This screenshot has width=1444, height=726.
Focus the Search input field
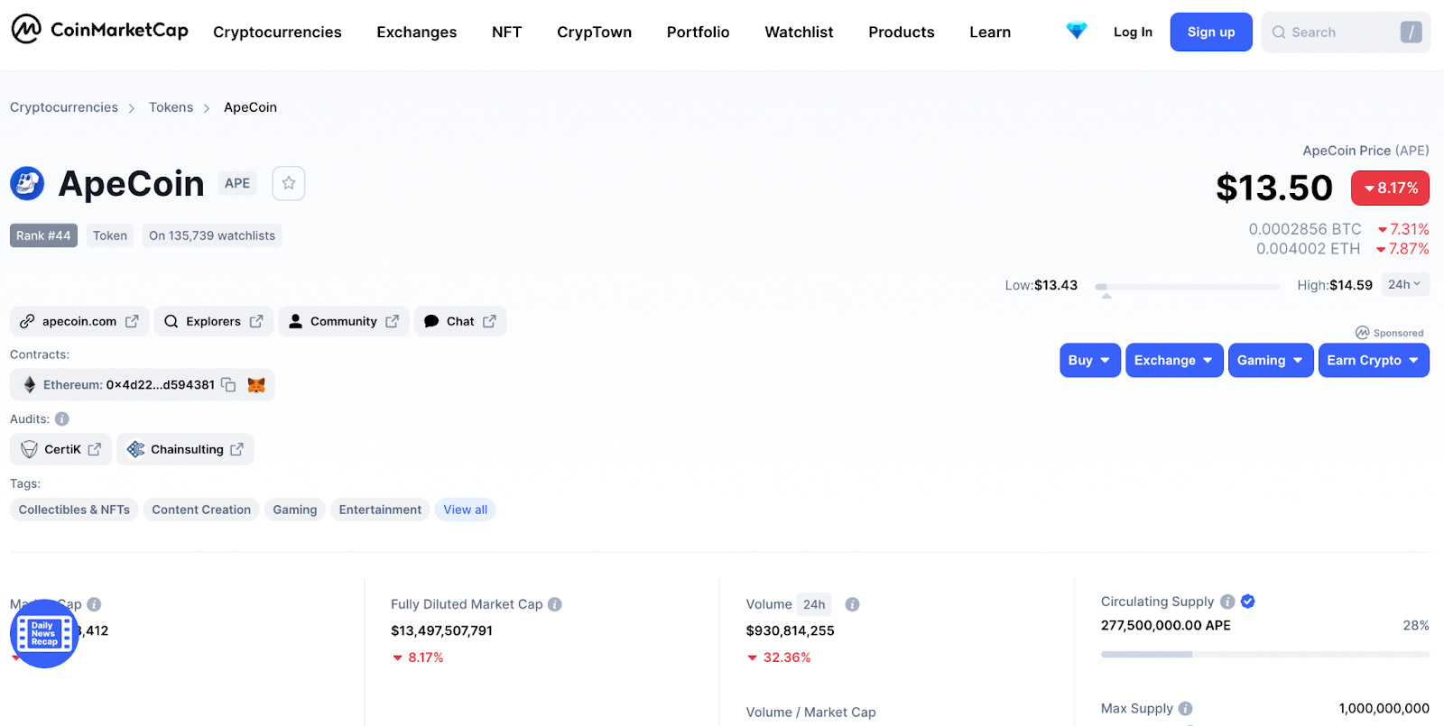[x=1346, y=32]
